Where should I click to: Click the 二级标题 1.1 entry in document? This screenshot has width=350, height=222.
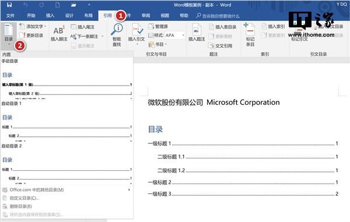[248, 157]
